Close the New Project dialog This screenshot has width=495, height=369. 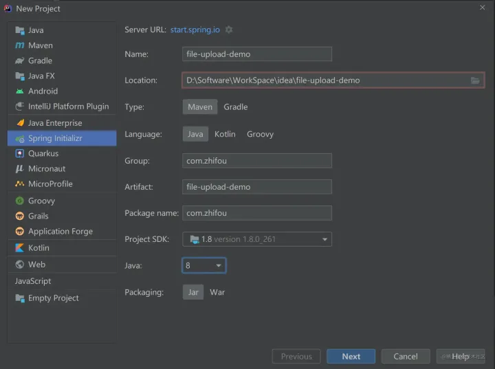(x=483, y=8)
